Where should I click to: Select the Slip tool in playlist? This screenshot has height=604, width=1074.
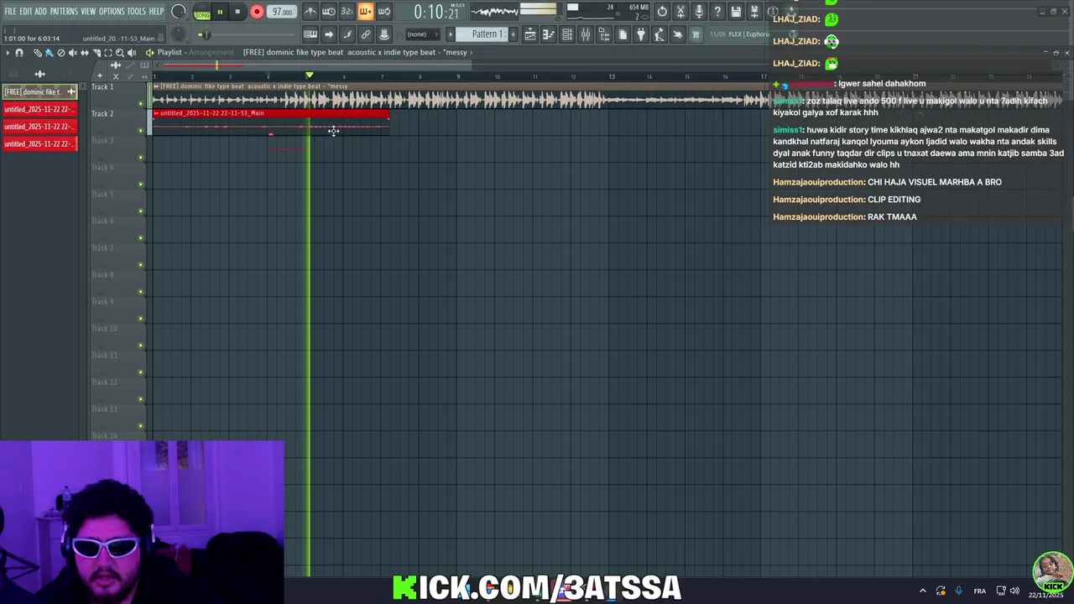tap(84, 52)
